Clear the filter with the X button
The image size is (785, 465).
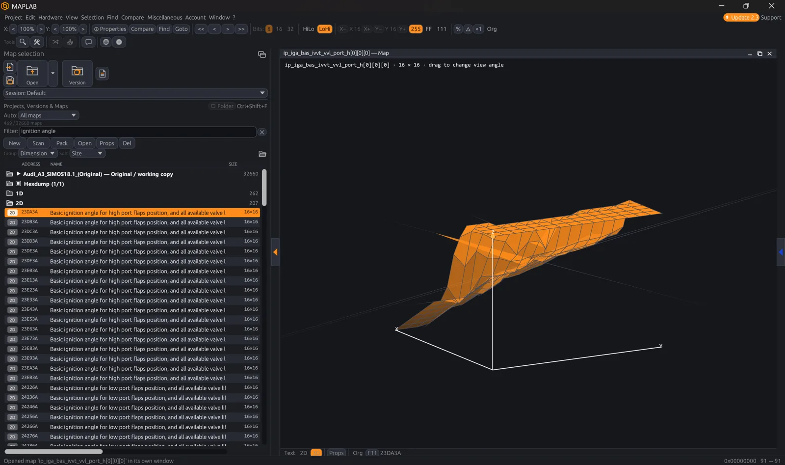pos(262,132)
